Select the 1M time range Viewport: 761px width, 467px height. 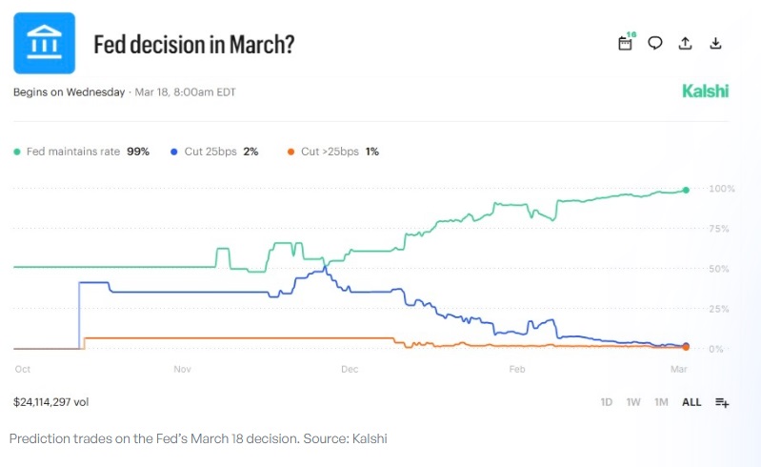coord(661,402)
